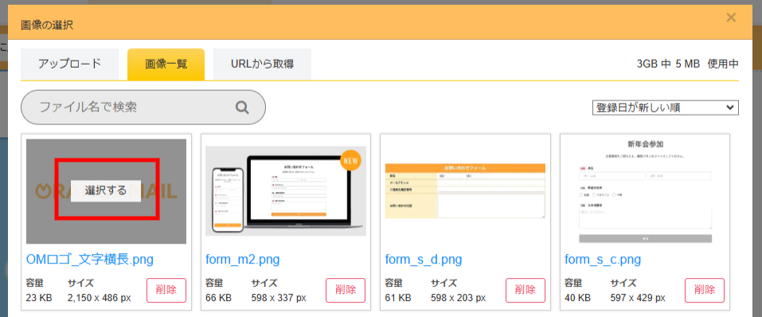Image resolution: width=762 pixels, height=317 pixels.
Task: Select the form_m2.png thumbnail
Action: 286,191
